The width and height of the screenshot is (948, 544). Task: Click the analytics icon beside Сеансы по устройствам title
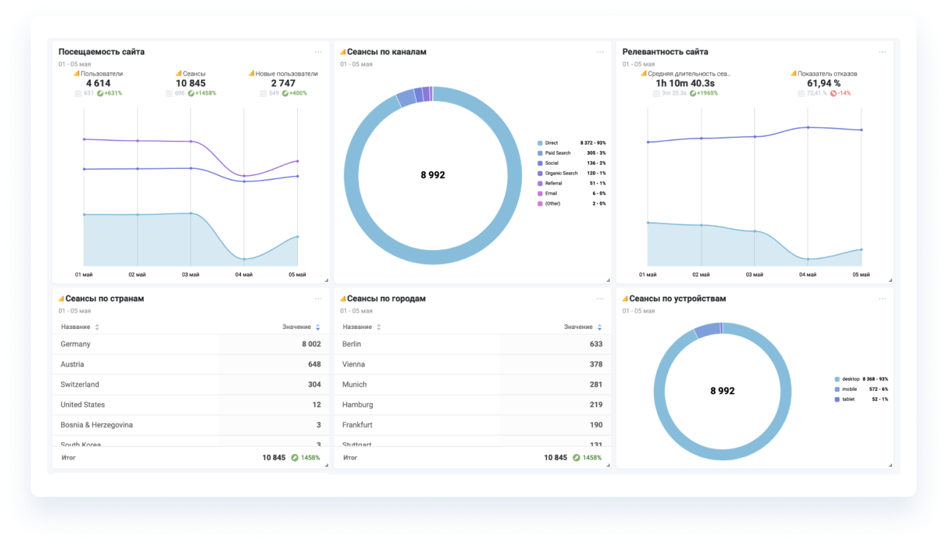[625, 299]
